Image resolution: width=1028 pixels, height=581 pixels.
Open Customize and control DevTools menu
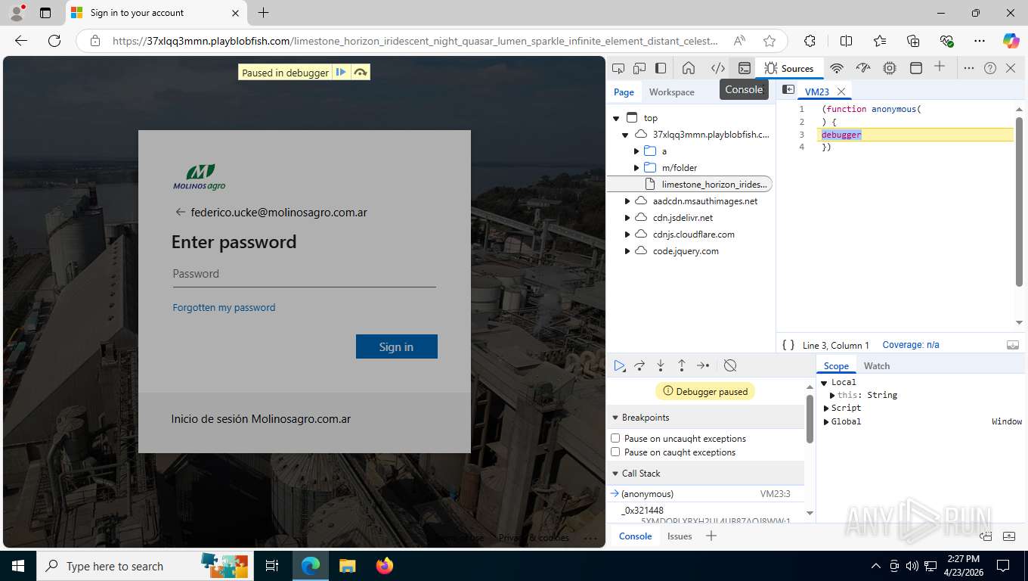pos(969,68)
